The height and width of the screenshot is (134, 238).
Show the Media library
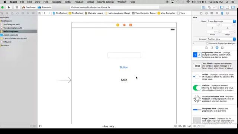click(x=222, y=48)
